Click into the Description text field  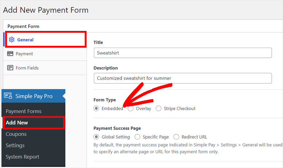click(x=183, y=78)
